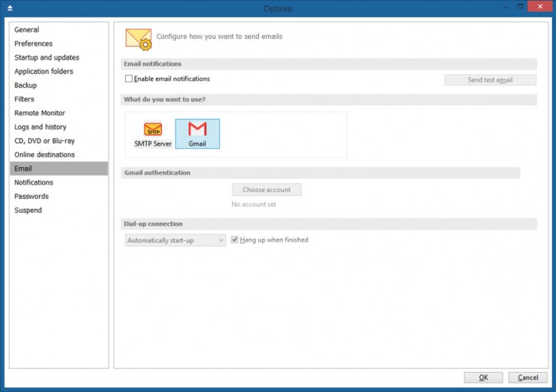Open Logs and history page

(59, 127)
